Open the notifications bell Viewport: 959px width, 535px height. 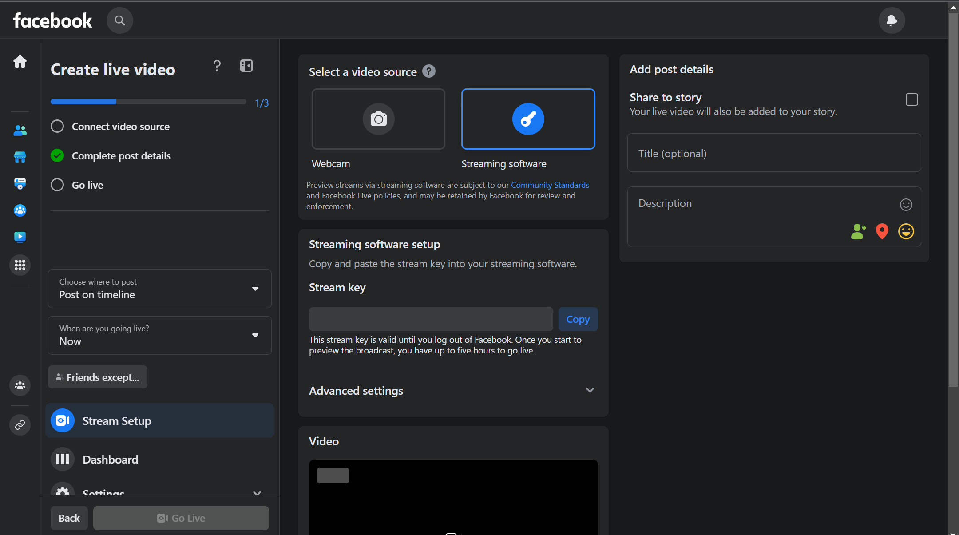pos(892,20)
